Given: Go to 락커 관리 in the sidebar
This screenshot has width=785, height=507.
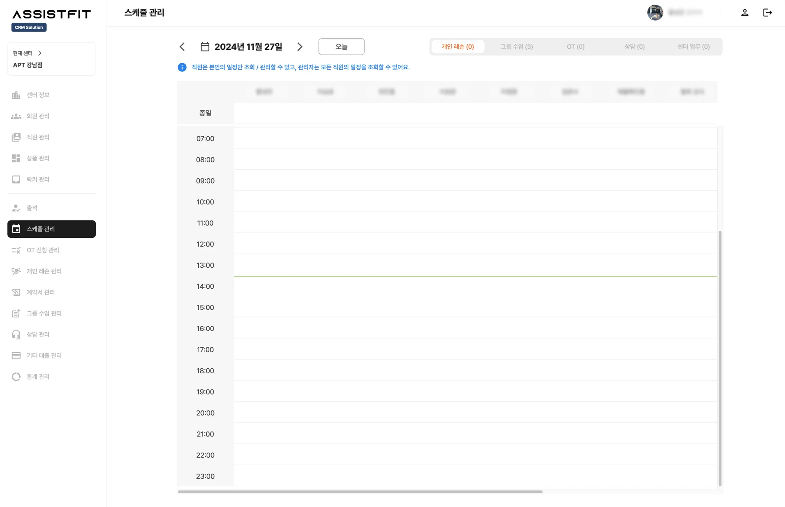Looking at the screenshot, I should click(38, 179).
